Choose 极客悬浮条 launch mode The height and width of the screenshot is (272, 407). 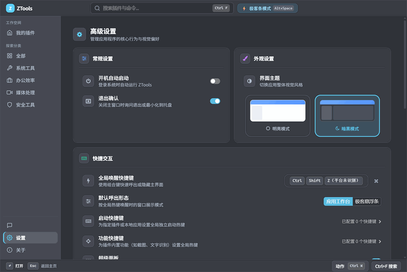[x=367, y=202]
